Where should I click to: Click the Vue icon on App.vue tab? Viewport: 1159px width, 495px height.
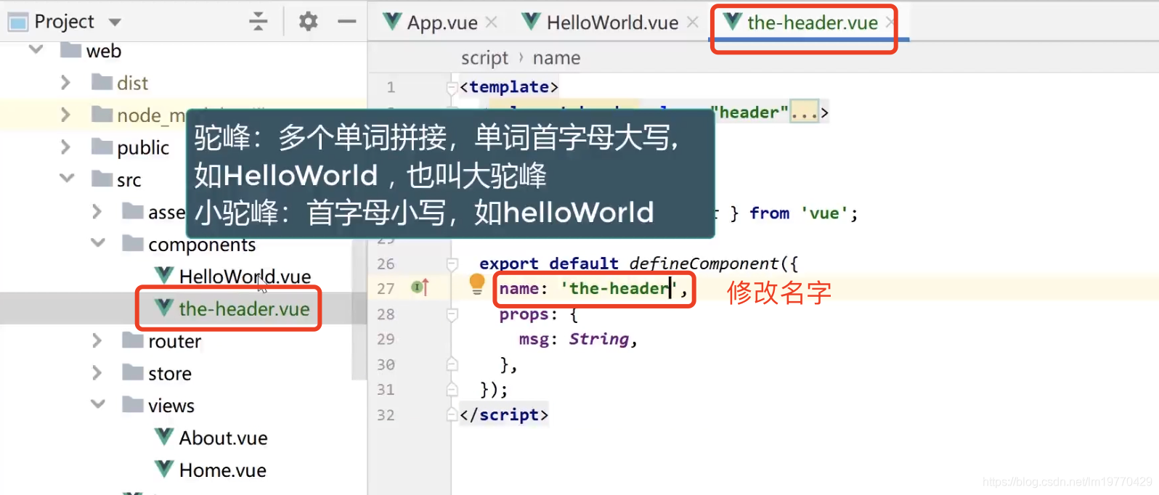tap(392, 22)
